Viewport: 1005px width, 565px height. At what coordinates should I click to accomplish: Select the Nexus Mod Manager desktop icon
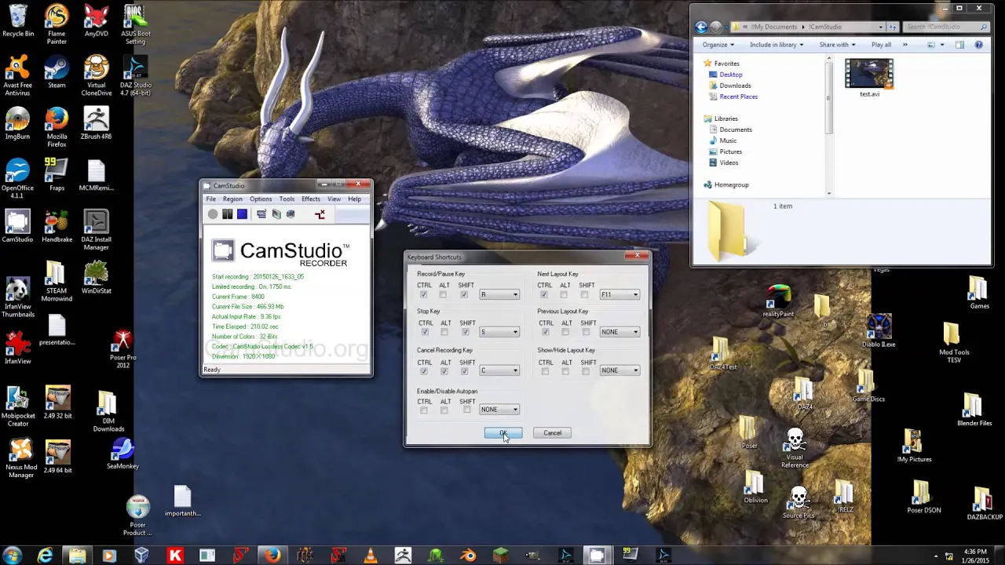21,459
